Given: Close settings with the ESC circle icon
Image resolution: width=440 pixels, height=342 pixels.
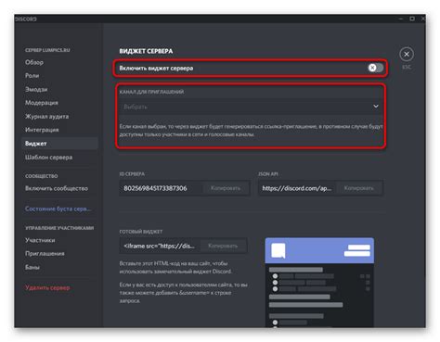Looking at the screenshot, I should (x=407, y=55).
